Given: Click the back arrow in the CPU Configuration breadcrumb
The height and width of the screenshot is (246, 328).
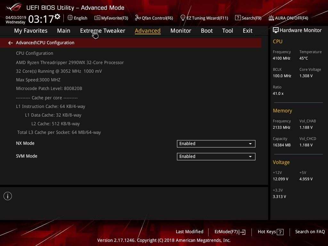Looking at the screenshot, I should 11,43.
